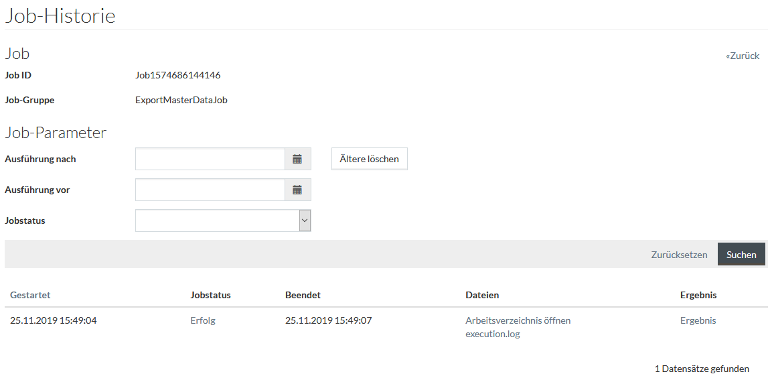
Task: Click the Jobstatus column header in the table
Action: tap(210, 295)
